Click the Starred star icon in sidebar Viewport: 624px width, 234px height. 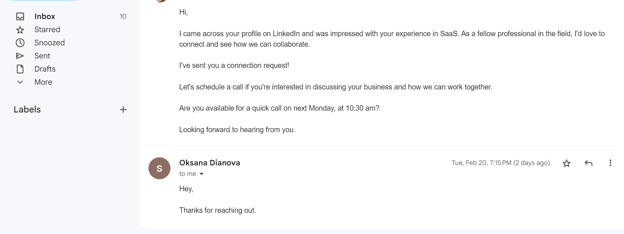pyautogui.click(x=20, y=30)
